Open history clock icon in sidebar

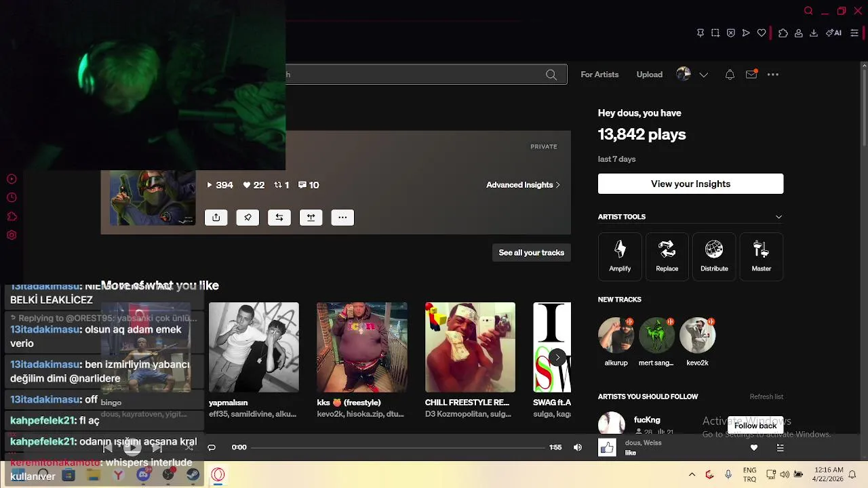point(12,198)
